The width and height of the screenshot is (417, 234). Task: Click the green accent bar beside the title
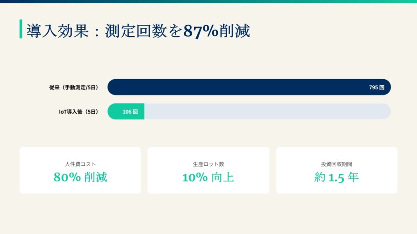tap(21, 29)
